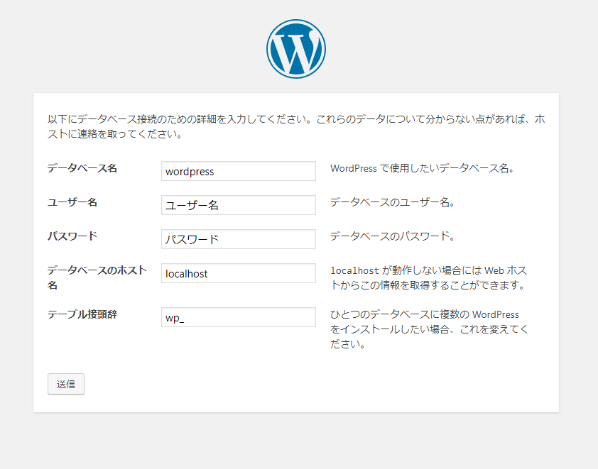Click the データベース名 label
Viewport: 598px width, 469px height.
pyautogui.click(x=82, y=168)
